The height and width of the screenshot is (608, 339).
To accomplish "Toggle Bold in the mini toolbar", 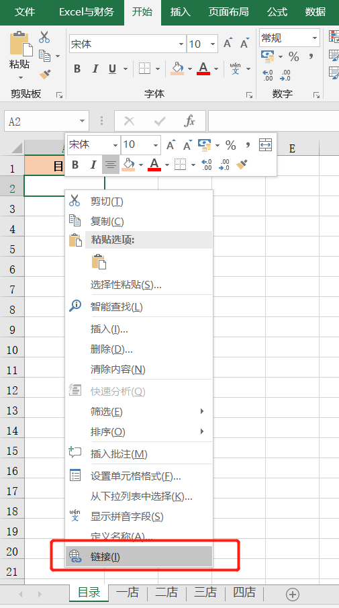I will [x=75, y=165].
